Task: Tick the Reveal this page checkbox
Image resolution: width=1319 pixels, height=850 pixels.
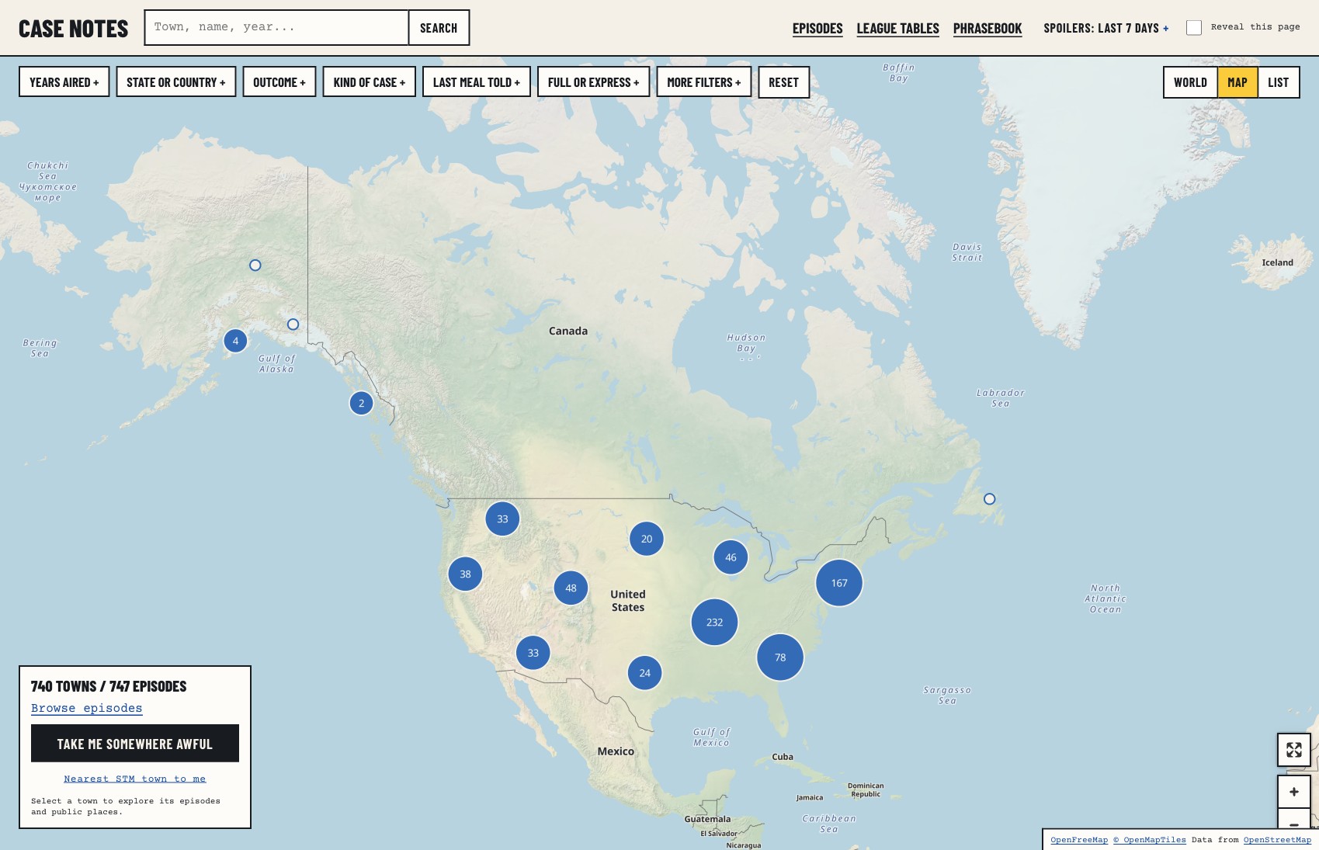Action: point(1194,28)
